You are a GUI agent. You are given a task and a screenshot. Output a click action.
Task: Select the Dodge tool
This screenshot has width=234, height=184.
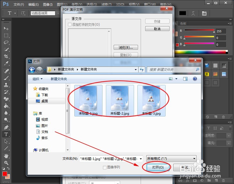coord(6,120)
